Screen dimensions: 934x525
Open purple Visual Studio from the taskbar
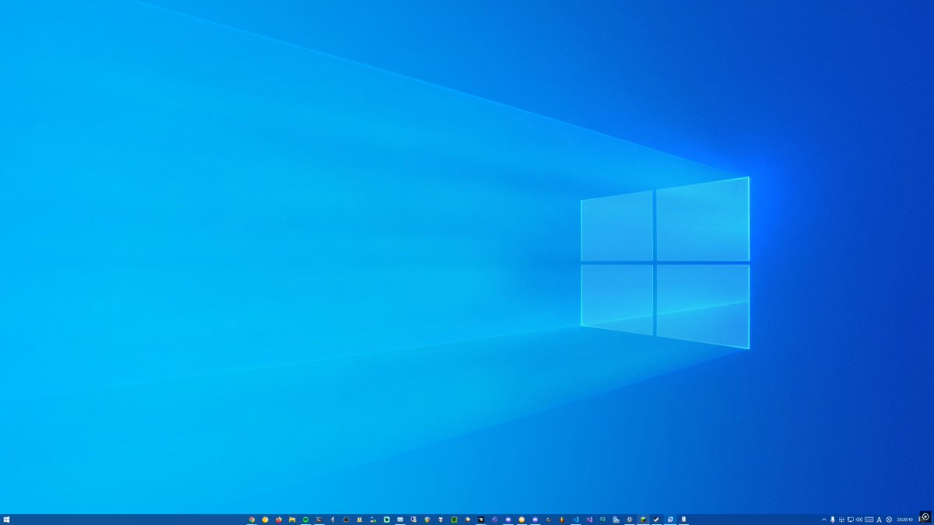pos(589,520)
